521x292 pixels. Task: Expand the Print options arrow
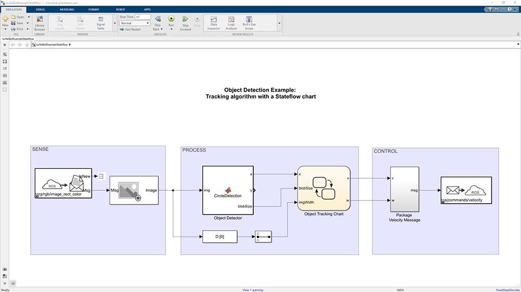click(x=28, y=29)
